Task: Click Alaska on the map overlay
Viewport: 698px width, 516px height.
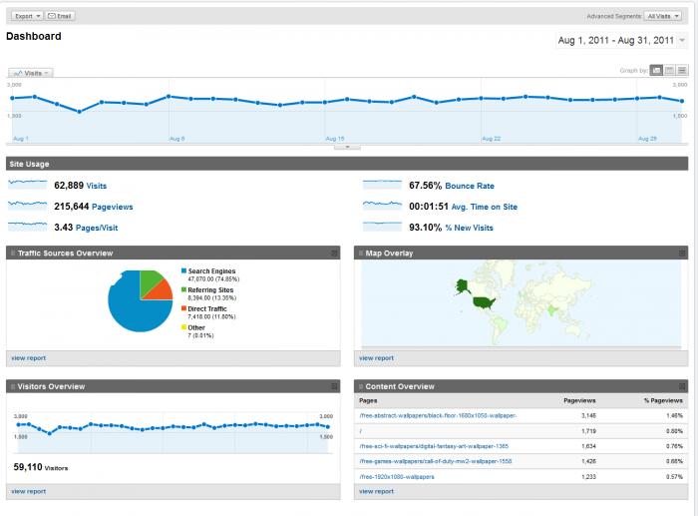Action: (462, 286)
